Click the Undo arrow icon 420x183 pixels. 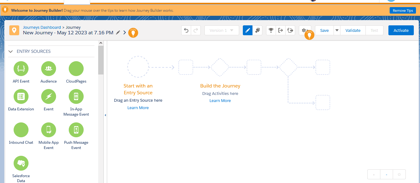point(186,30)
